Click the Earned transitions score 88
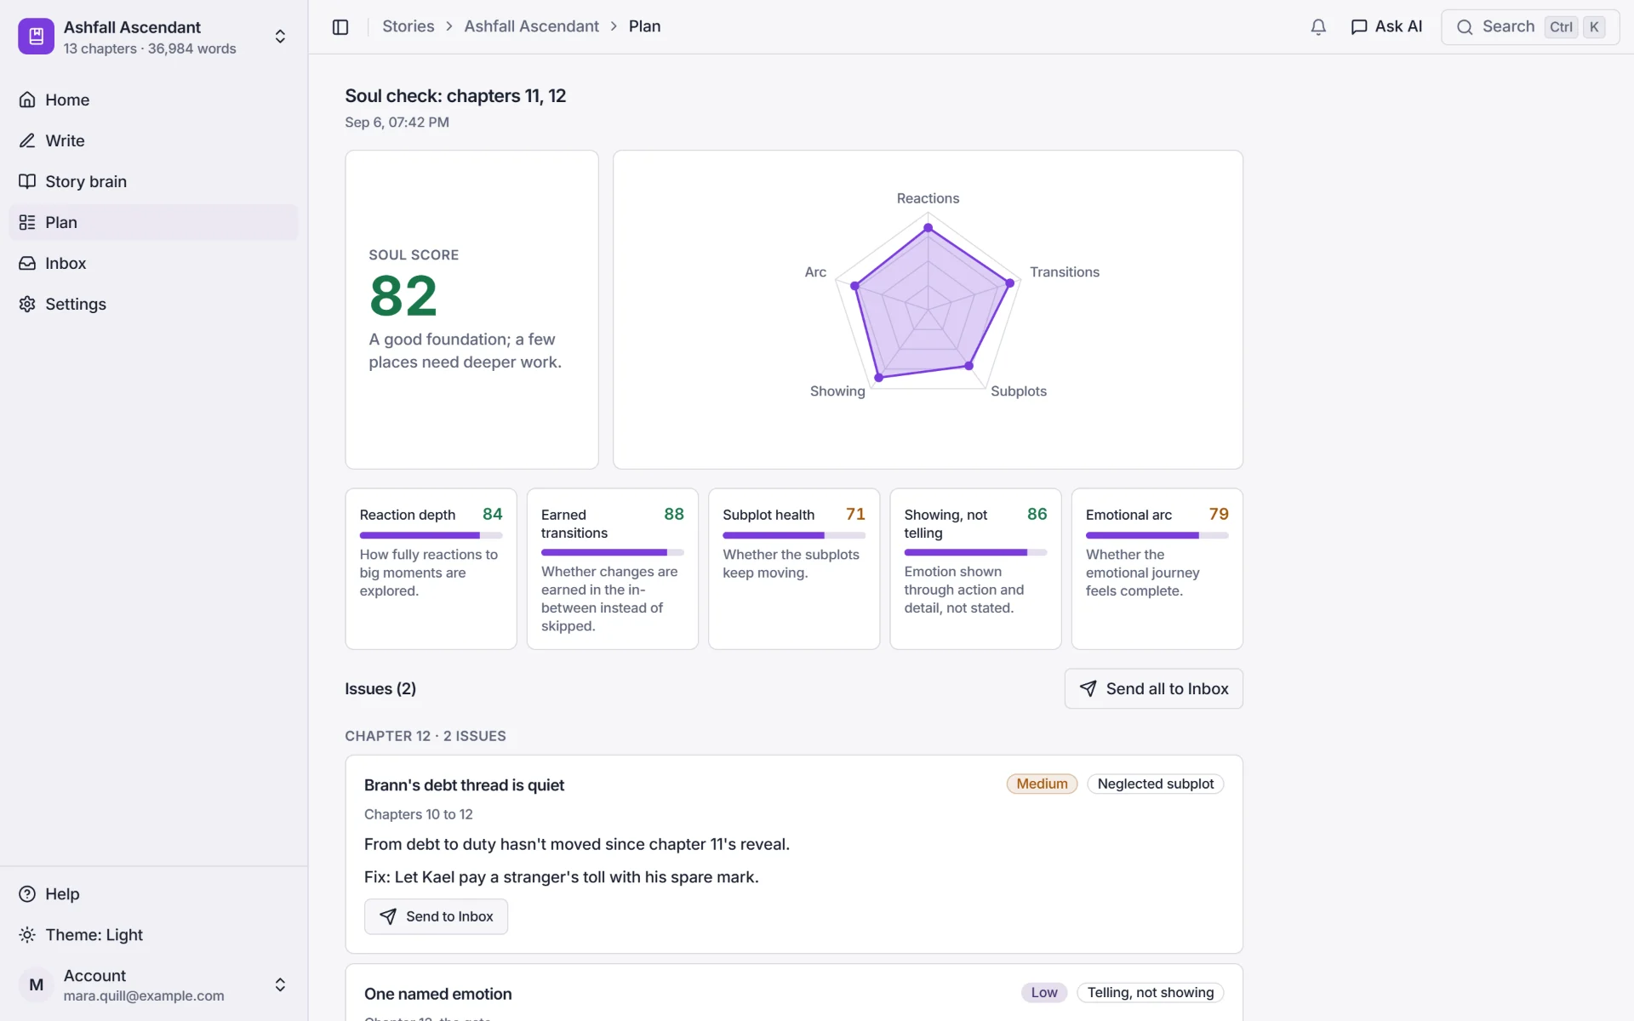The image size is (1634, 1021). 674,514
